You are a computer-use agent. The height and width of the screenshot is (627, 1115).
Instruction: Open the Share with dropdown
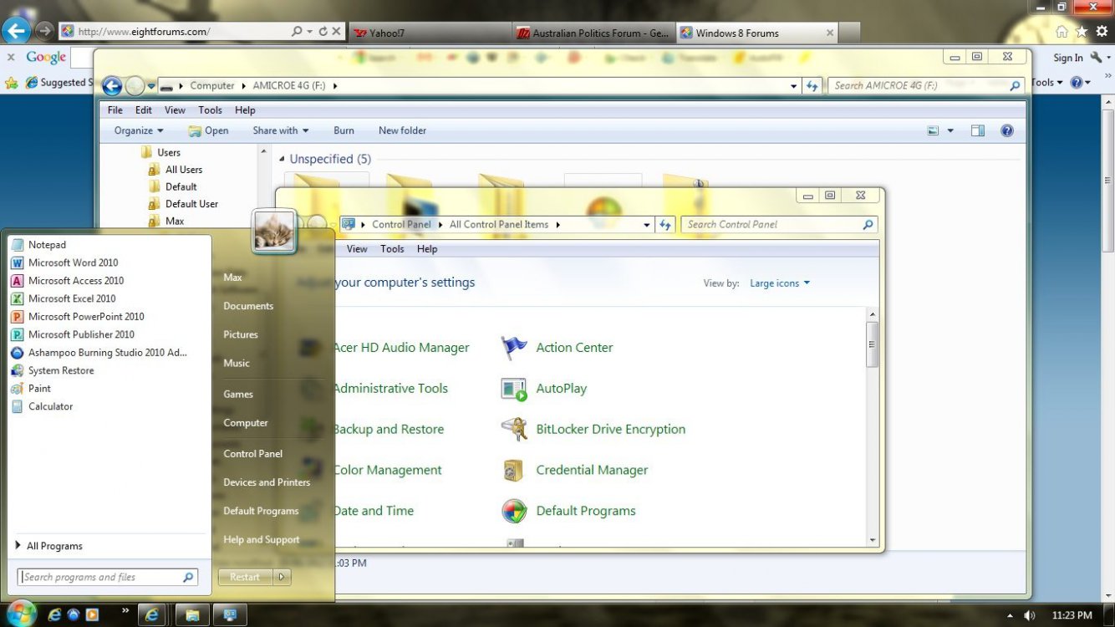(x=281, y=130)
